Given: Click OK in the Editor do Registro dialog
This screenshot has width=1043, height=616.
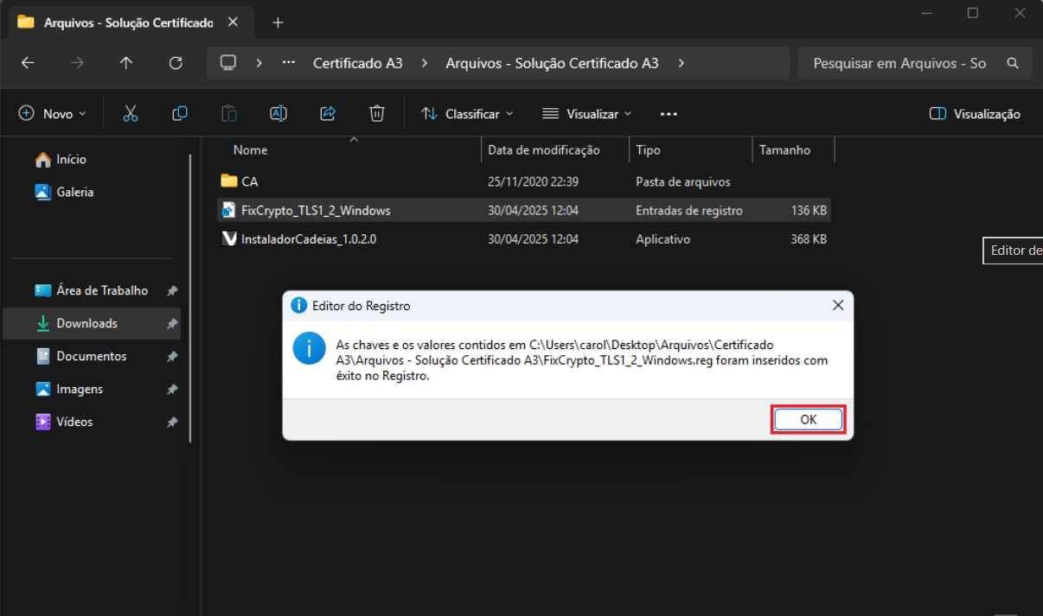Looking at the screenshot, I should pyautogui.click(x=808, y=419).
